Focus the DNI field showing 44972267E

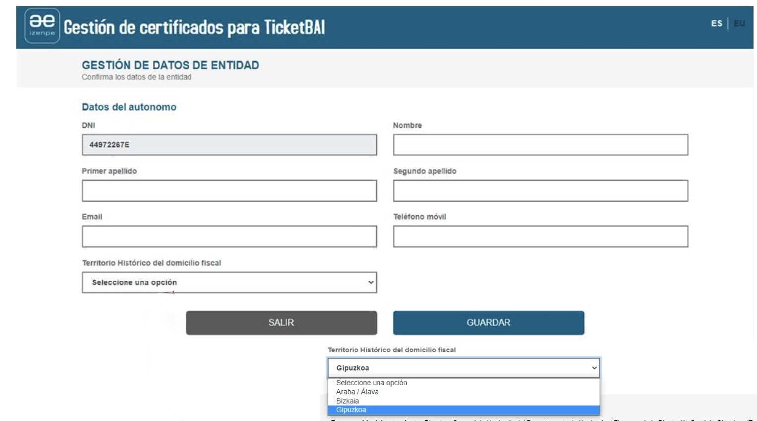pyautogui.click(x=229, y=145)
